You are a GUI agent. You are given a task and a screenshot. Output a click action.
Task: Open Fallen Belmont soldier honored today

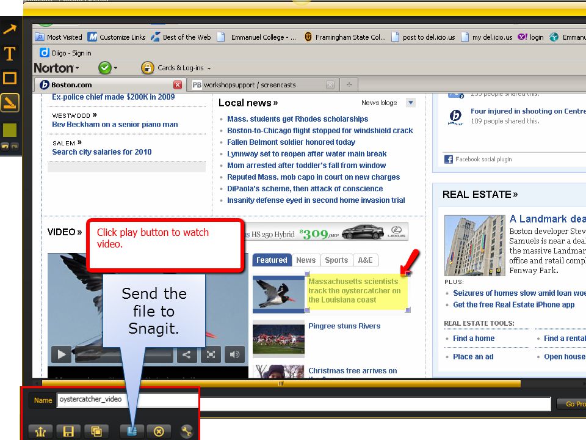291,142
